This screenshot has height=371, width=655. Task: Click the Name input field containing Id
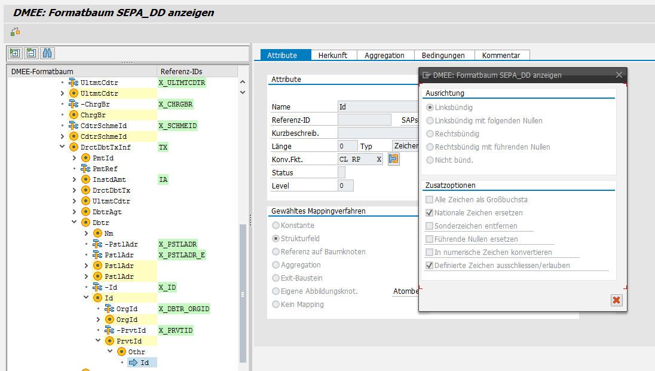[x=377, y=107]
